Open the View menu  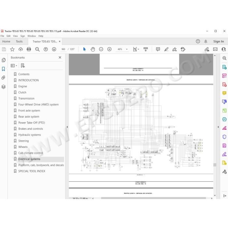(15, 36)
